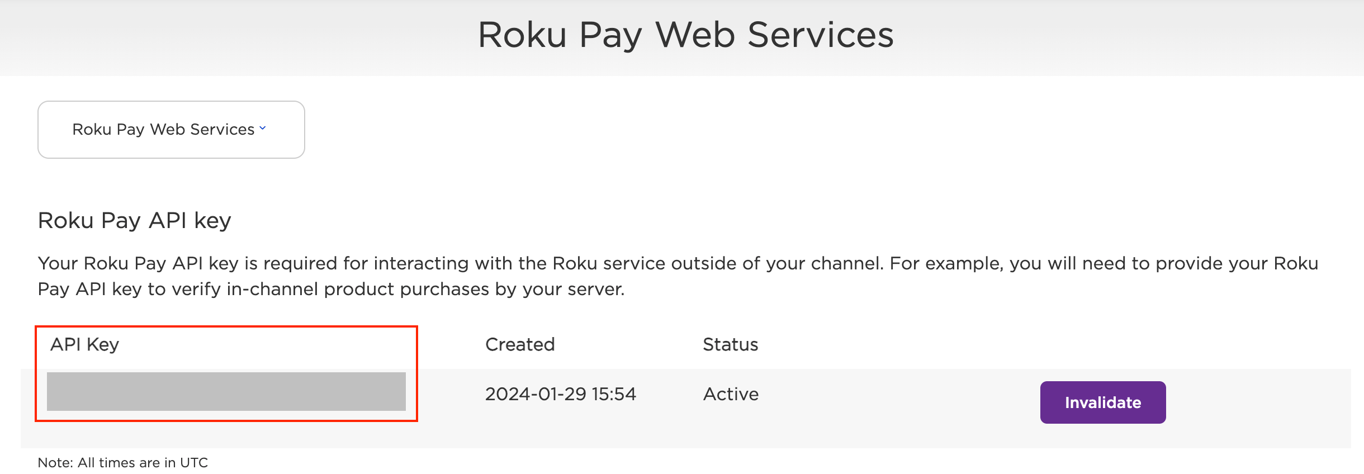Click the Active status value
The width and height of the screenshot is (1364, 474).
click(x=731, y=394)
